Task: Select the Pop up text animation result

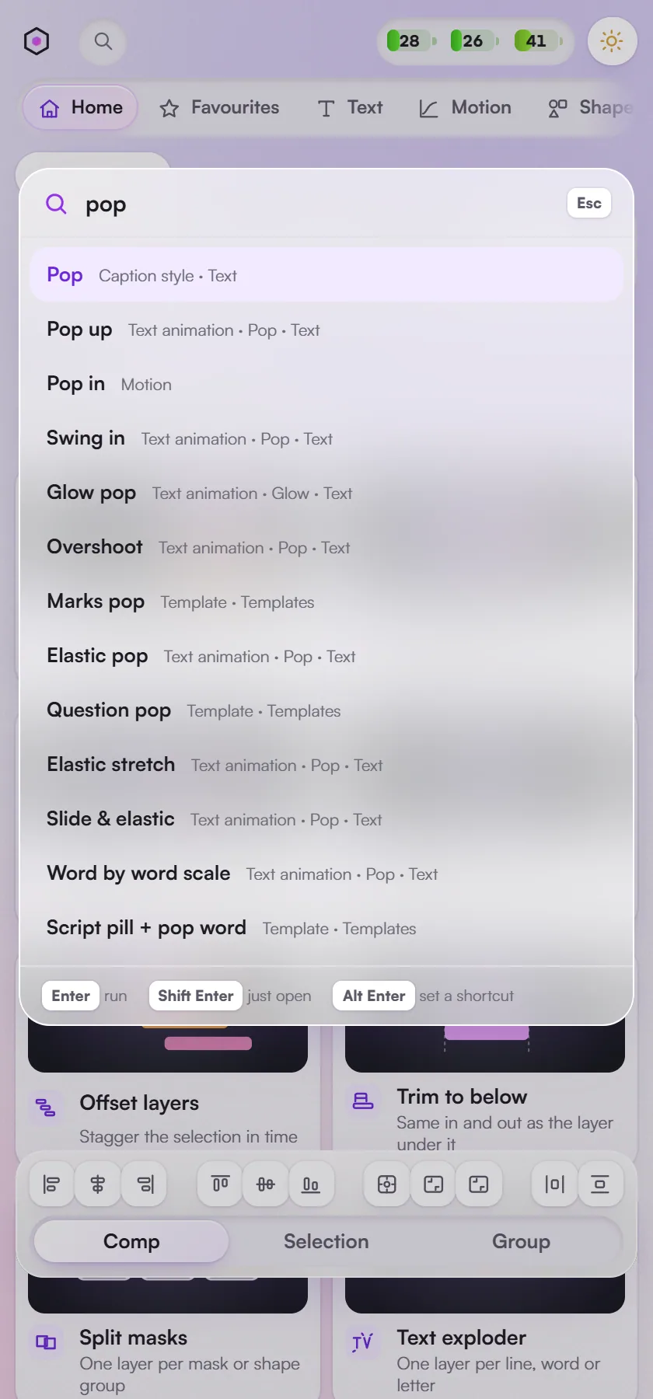Action: [x=326, y=330]
